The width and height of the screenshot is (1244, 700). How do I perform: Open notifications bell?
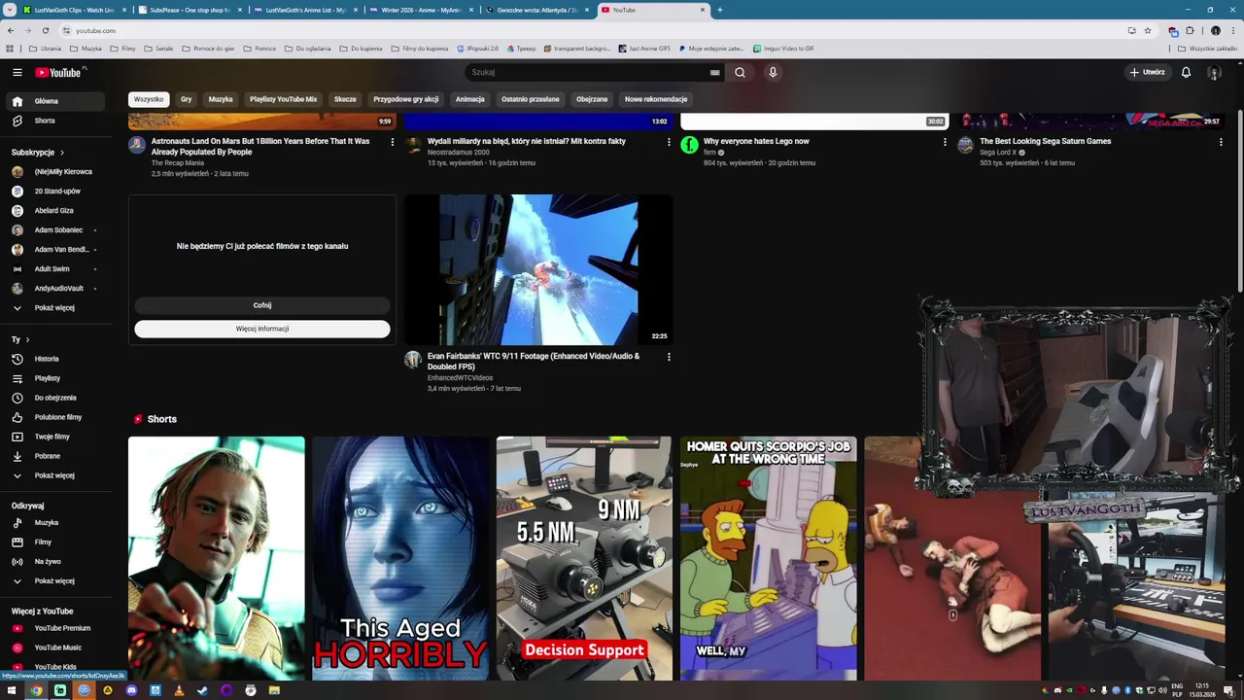coord(1186,72)
